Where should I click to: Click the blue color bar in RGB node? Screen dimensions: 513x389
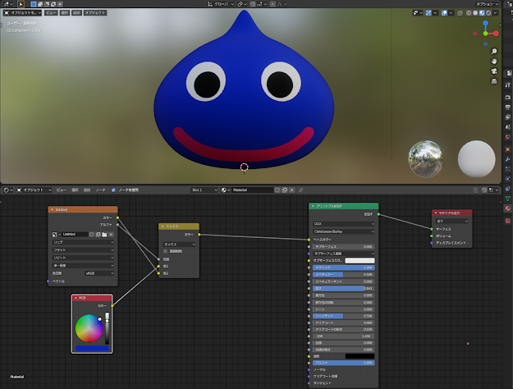[92, 349]
